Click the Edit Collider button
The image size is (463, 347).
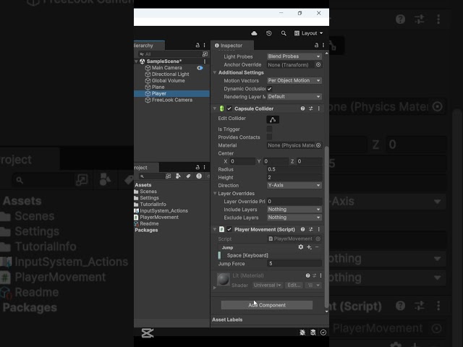273,119
